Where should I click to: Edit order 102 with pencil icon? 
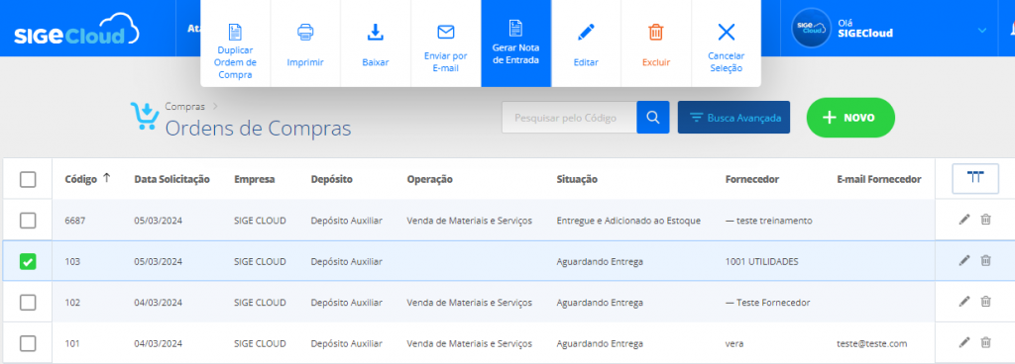click(964, 302)
